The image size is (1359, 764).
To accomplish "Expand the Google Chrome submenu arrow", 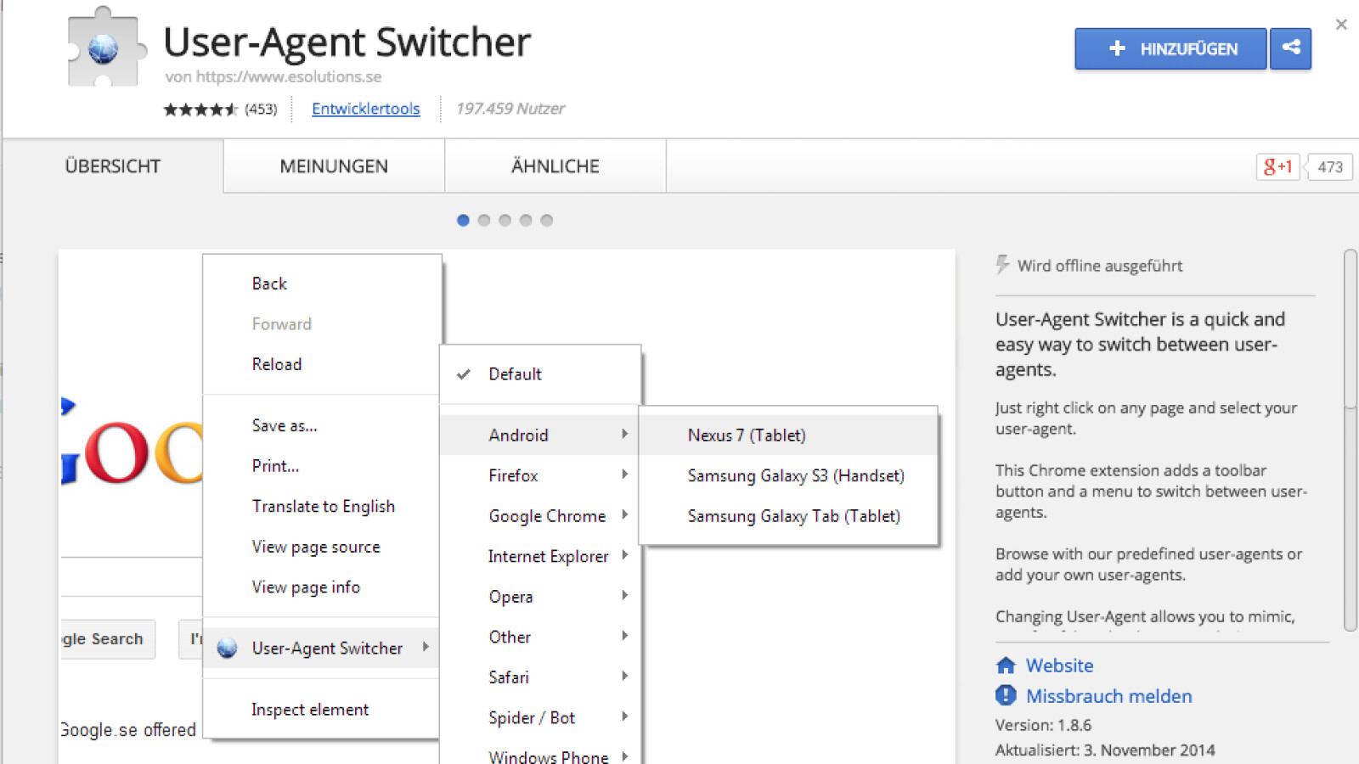I will 624,514.
